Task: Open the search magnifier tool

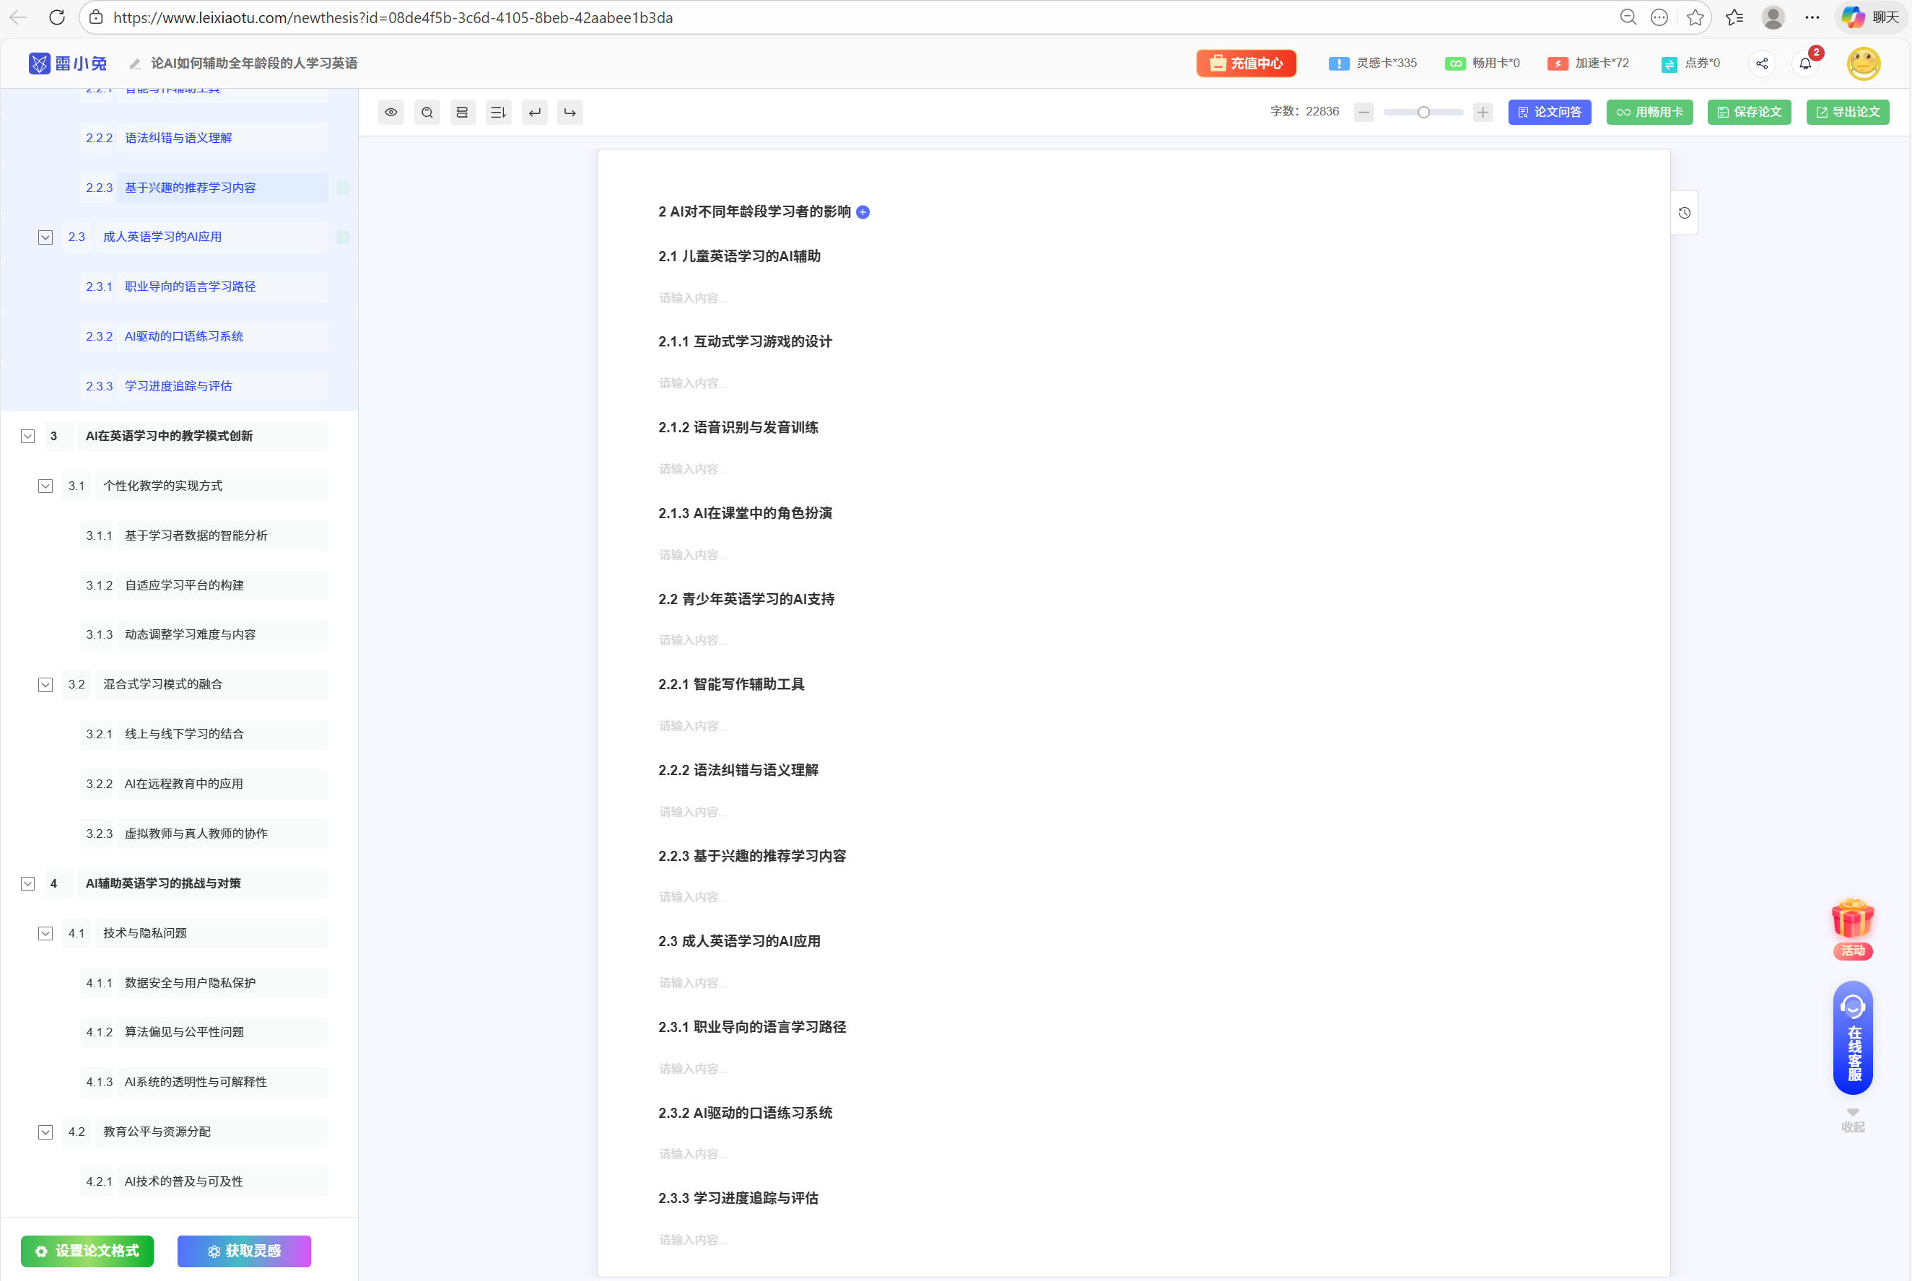Action: 427,112
